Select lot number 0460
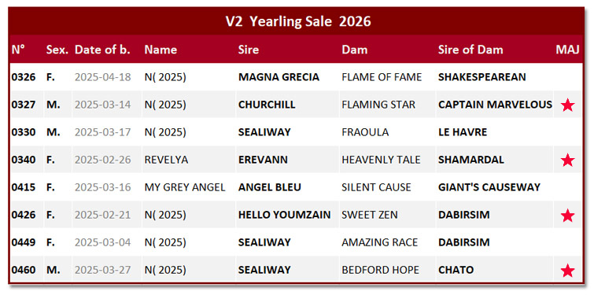Viewport: 594px width, 295px height. (24, 270)
